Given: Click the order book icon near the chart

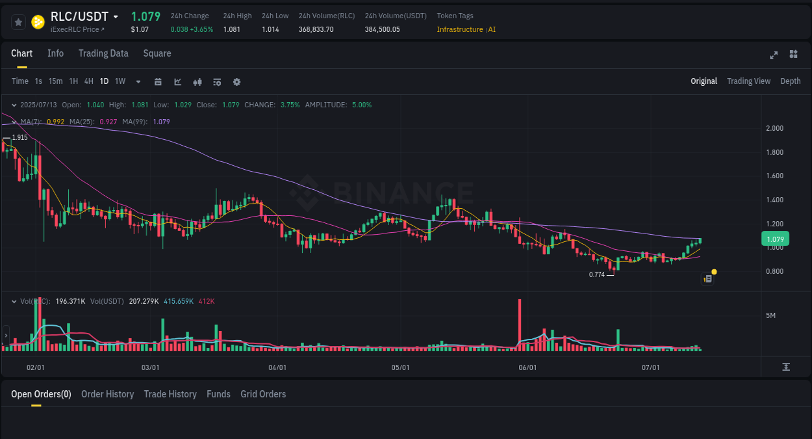Looking at the screenshot, I should click(x=707, y=278).
